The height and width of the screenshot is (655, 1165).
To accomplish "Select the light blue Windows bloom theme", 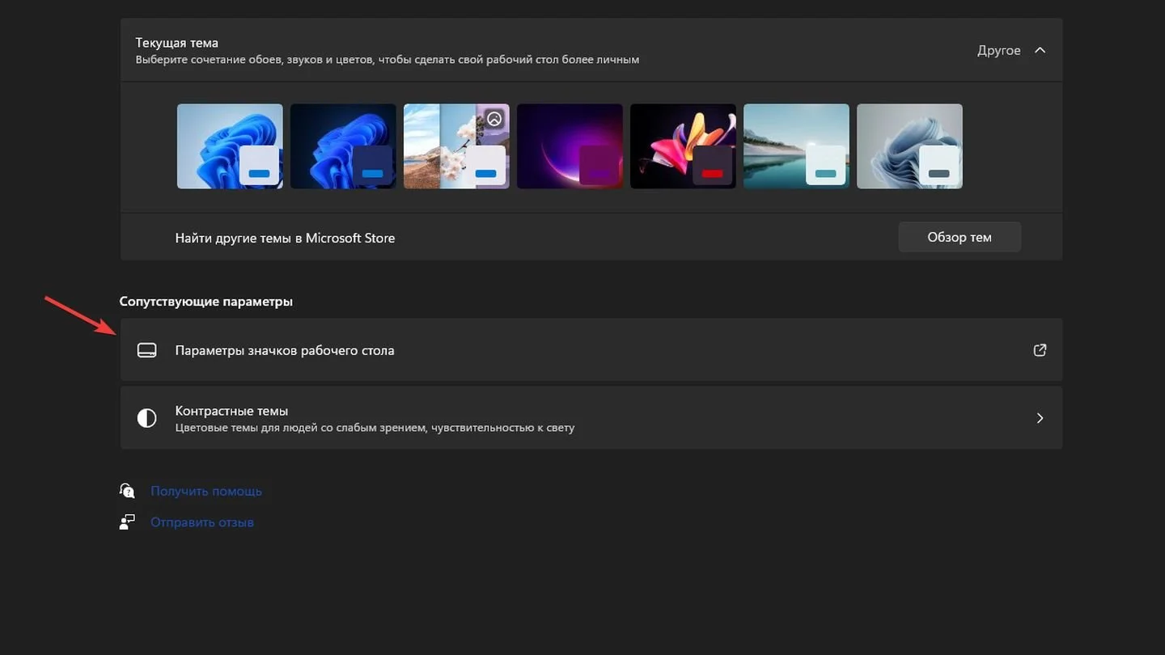I will click(230, 146).
